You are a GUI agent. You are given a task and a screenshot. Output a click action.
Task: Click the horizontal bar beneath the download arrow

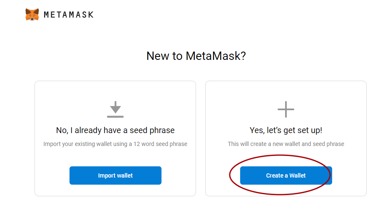[115, 117]
